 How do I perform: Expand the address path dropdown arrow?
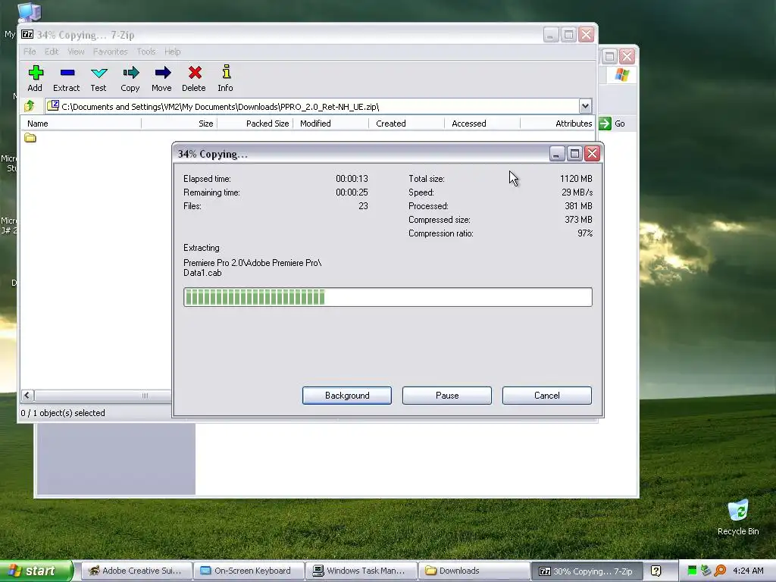point(585,106)
